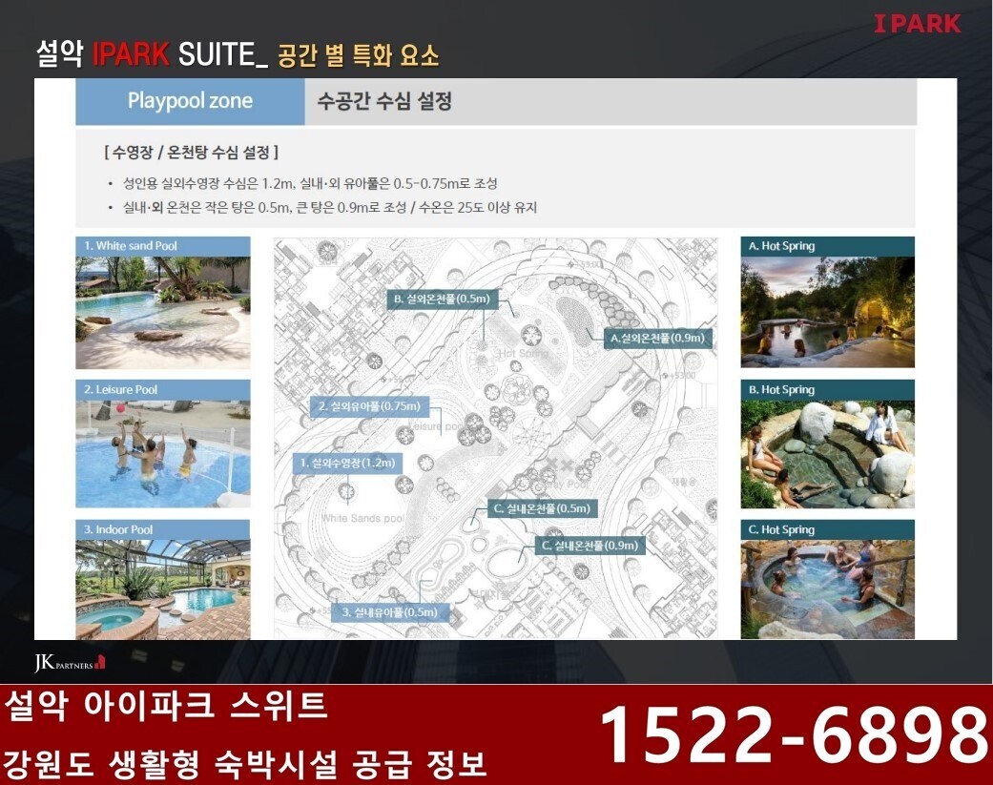The width and height of the screenshot is (993, 785).
Task: Click the IPARK logo in the top corner
Action: 917,24
